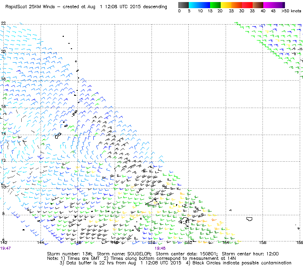The height and width of the screenshot is (266, 303).
Task: Click the cyan 5-10 knots legend segment
Action: tap(194, 5)
